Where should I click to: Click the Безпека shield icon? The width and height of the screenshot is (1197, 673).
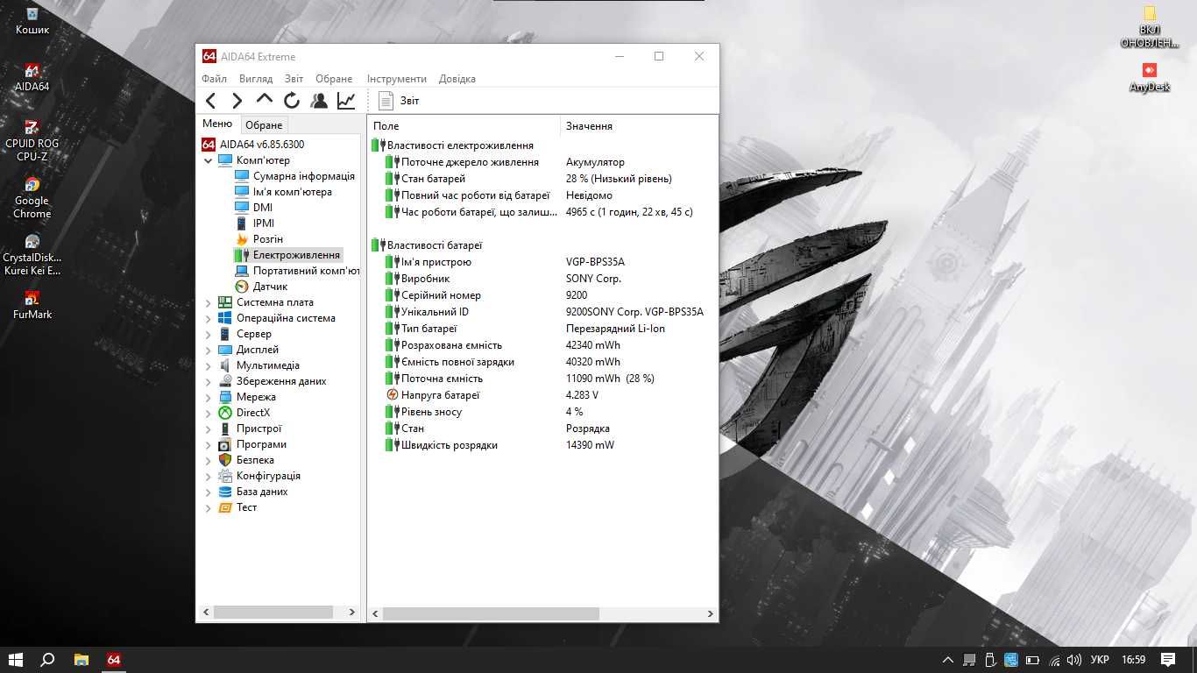[225, 460]
